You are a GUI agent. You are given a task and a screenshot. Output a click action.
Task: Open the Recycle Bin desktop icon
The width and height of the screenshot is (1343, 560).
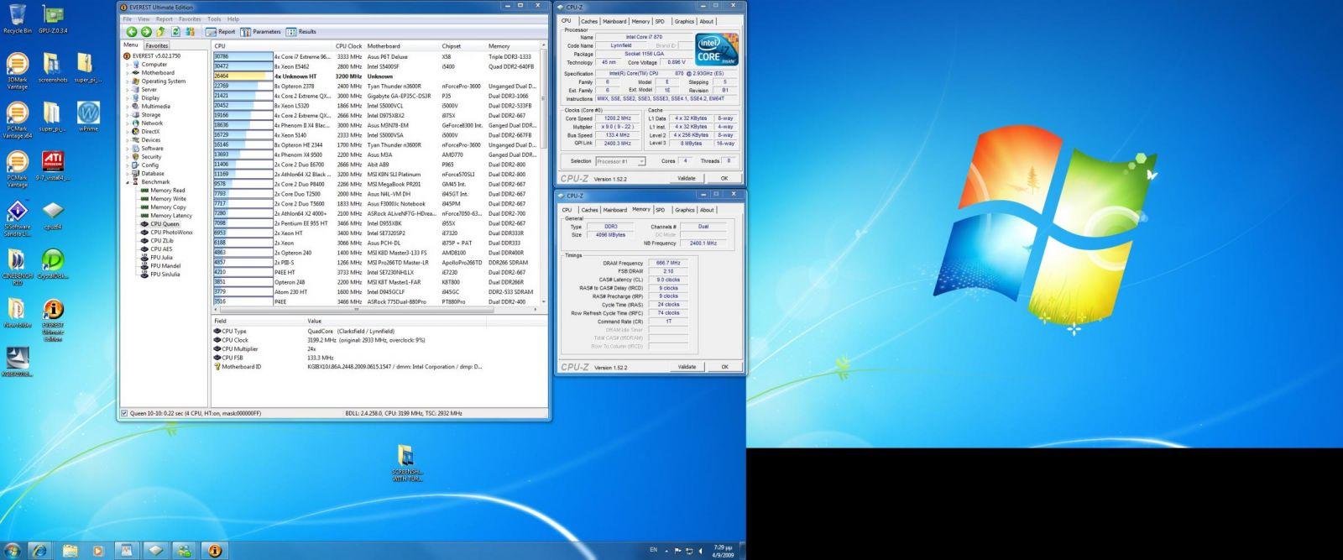(17, 18)
